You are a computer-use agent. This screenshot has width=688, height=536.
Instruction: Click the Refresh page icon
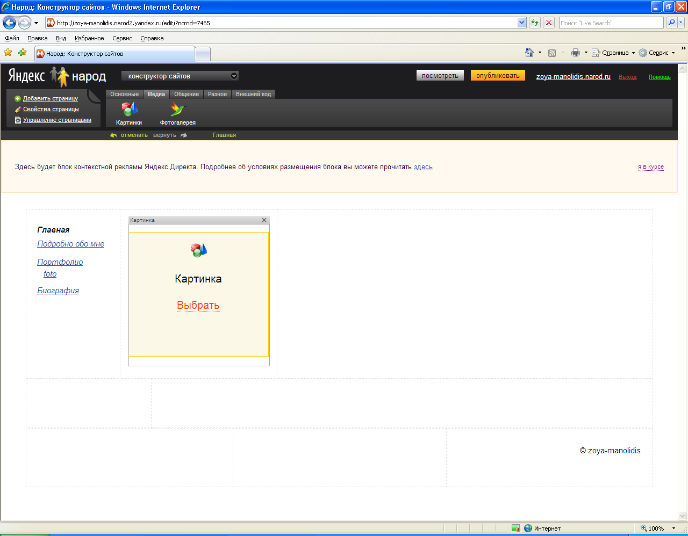[x=535, y=23]
